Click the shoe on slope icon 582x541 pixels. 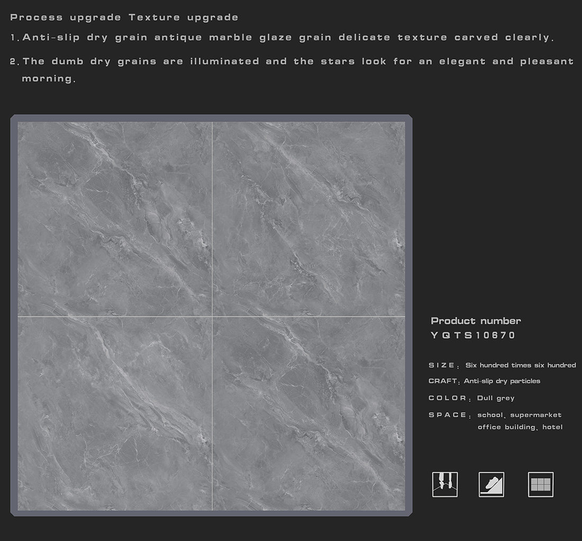click(491, 484)
